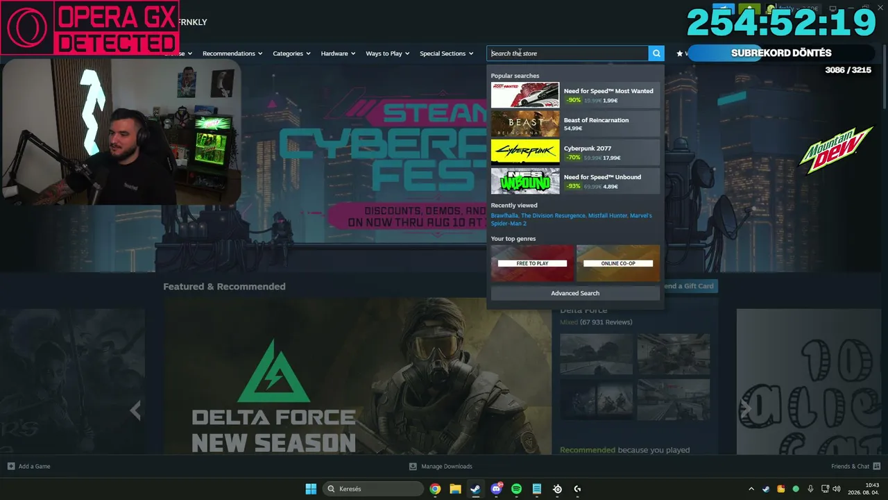Open recently viewed Brawlhalla link
The width and height of the screenshot is (888, 500).
pos(504,215)
